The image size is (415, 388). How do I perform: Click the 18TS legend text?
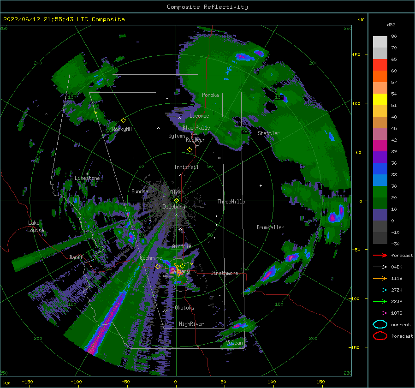(397, 313)
